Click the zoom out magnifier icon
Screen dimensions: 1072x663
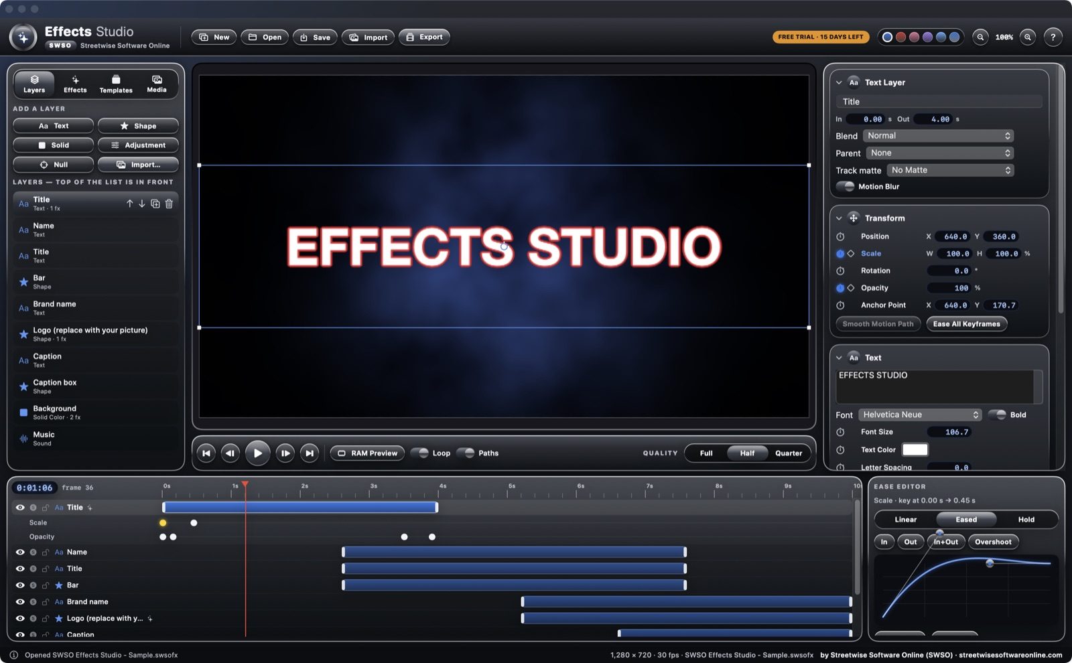[980, 38]
